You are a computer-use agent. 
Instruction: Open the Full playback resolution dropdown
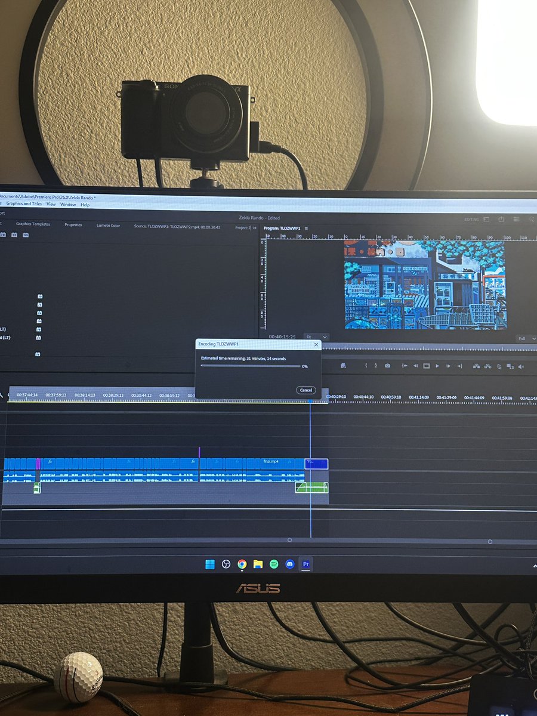525,338
